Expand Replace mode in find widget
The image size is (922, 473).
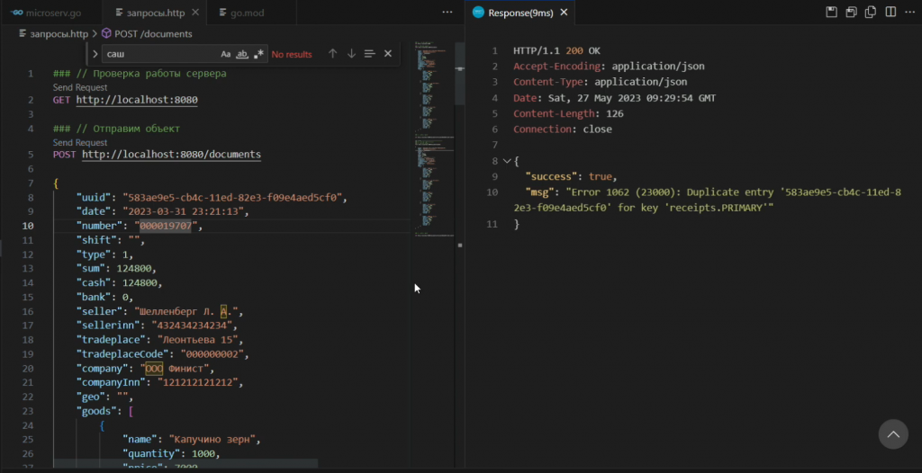pos(95,54)
